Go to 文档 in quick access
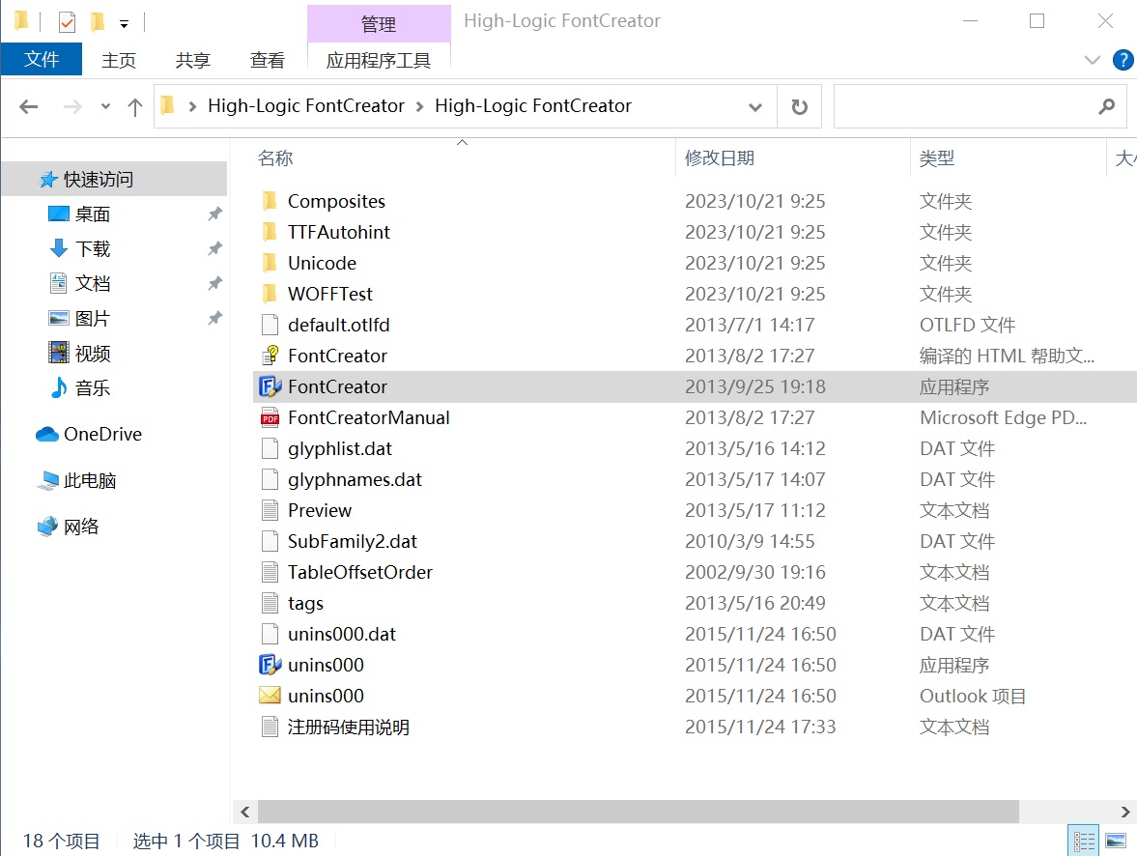Image resolution: width=1137 pixels, height=856 pixels. [79, 284]
